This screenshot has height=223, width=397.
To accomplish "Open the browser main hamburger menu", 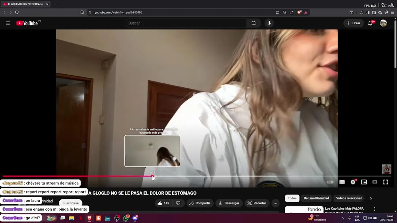I will point(393,12).
